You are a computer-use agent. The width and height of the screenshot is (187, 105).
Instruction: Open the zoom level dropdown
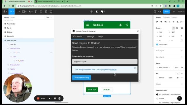181,12
